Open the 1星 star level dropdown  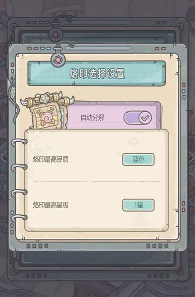[138, 205]
